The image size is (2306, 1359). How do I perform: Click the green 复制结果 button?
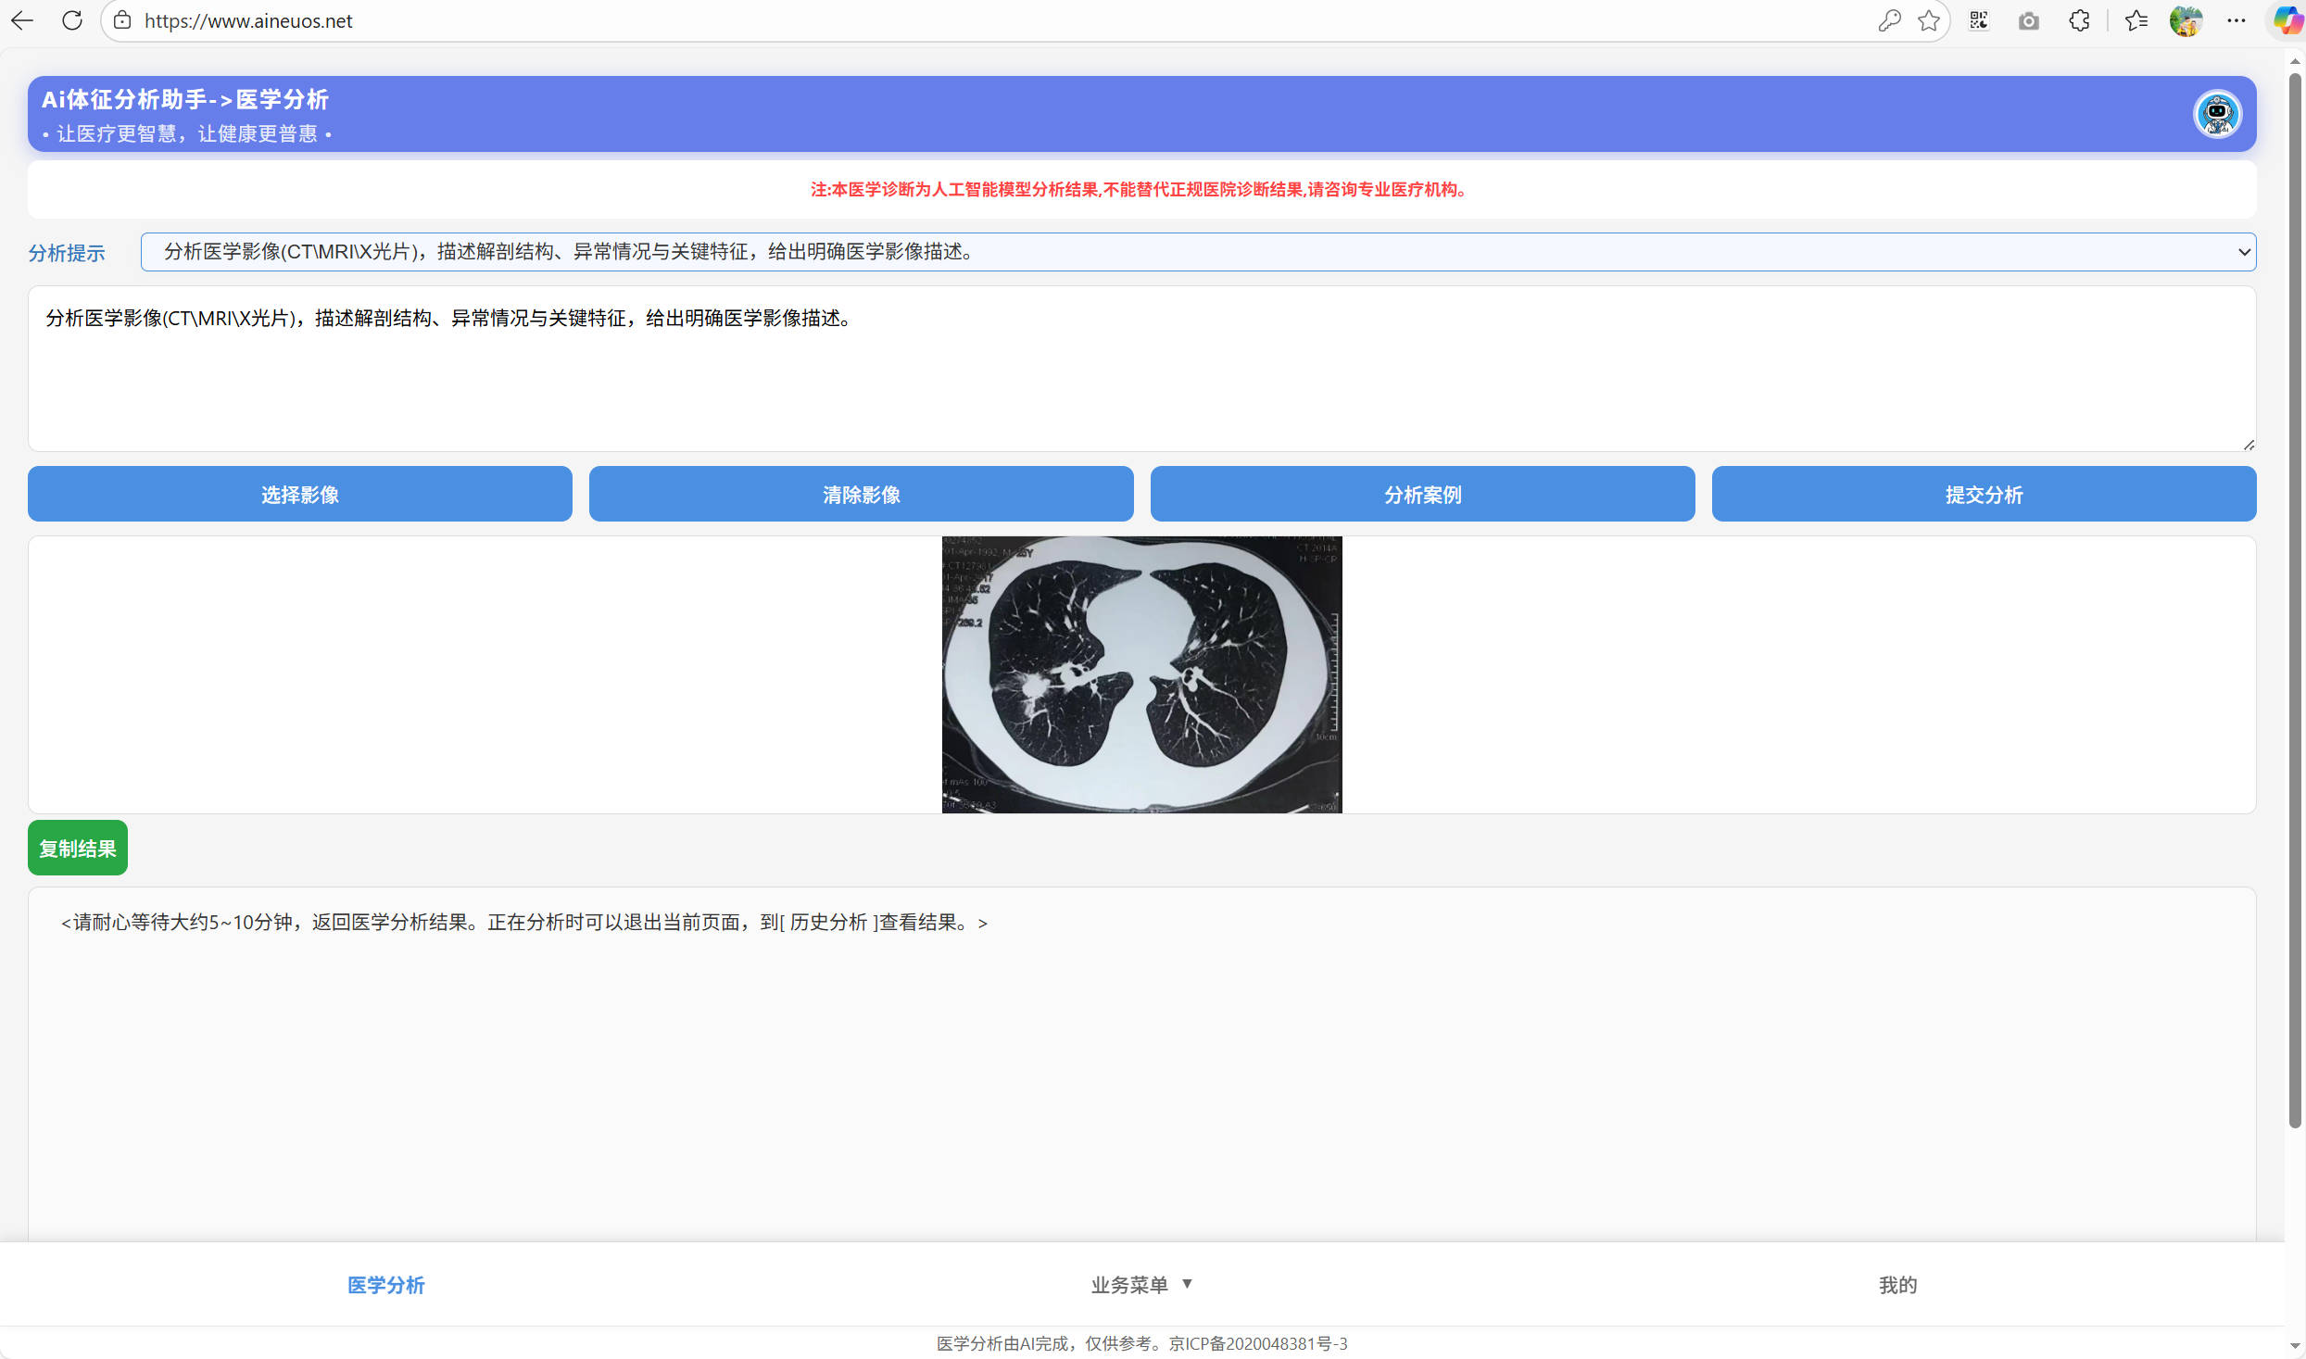pyautogui.click(x=78, y=849)
